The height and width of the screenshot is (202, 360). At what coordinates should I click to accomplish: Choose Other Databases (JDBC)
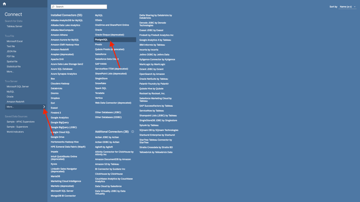coord(108,112)
